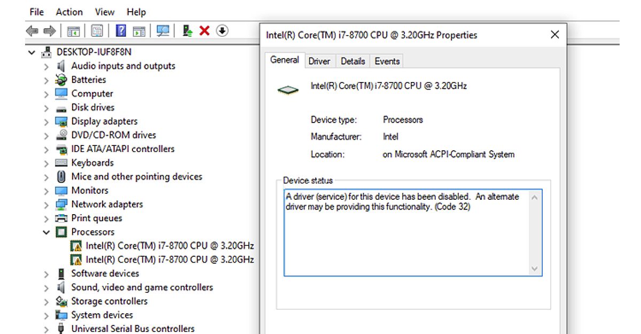This screenshot has height=334, width=641.
Task: Click the Device status scrollbar down arrow
Action: click(535, 269)
